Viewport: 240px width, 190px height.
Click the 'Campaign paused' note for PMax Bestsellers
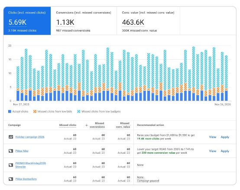148,181
